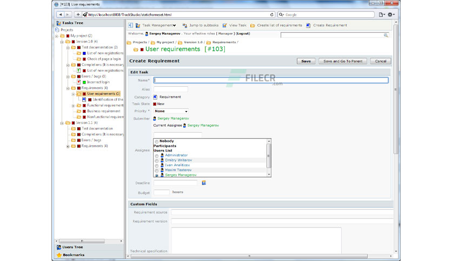Image resolution: width=452 pixels, height=261 pixels.
Task: Select Maxim Testerov radio button
Action: point(157,170)
